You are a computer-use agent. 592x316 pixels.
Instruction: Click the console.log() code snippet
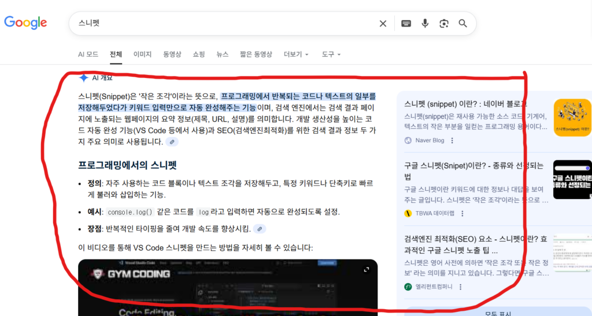click(x=130, y=212)
